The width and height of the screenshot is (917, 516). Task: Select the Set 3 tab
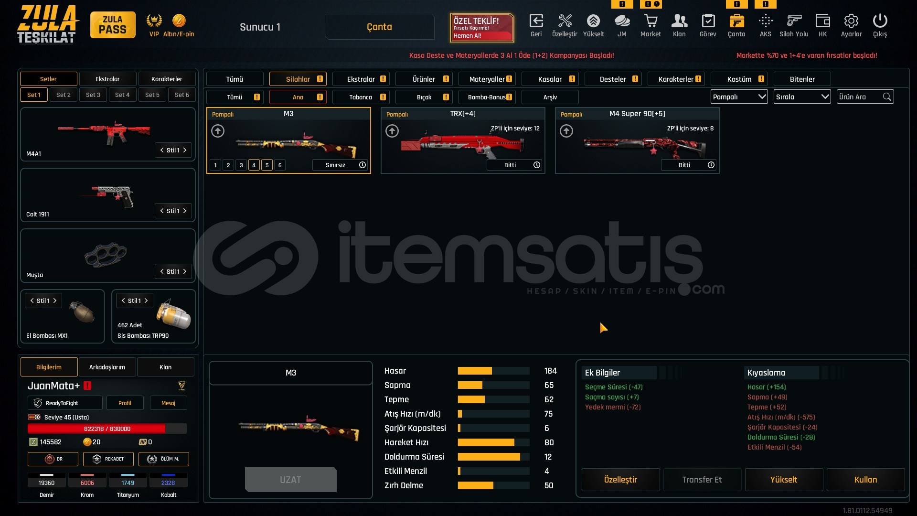click(x=93, y=95)
